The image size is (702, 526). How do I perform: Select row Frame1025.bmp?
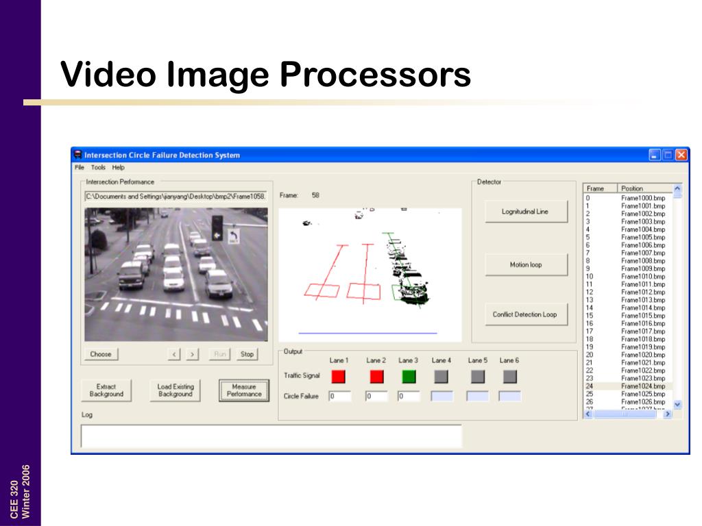click(x=628, y=394)
